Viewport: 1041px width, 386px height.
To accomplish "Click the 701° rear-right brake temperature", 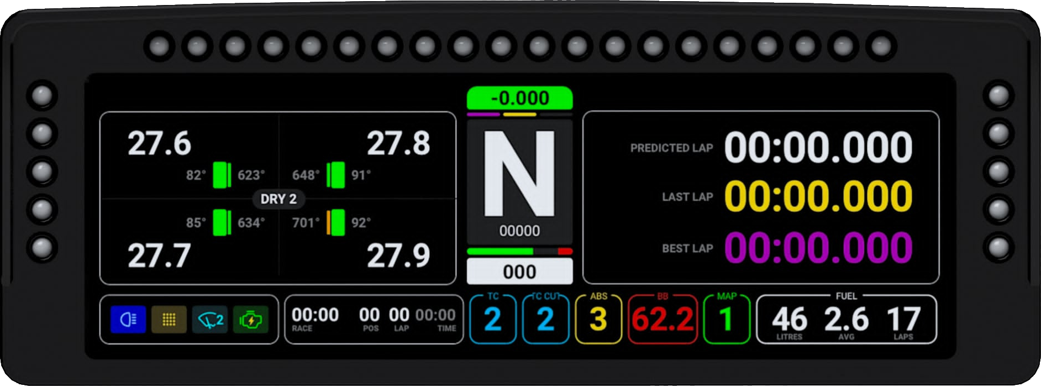I will coord(306,223).
